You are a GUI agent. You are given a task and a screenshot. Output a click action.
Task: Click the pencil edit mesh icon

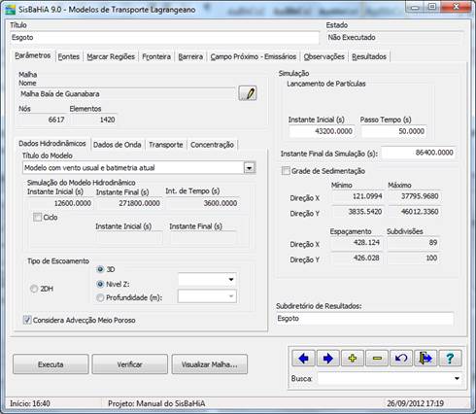248,93
